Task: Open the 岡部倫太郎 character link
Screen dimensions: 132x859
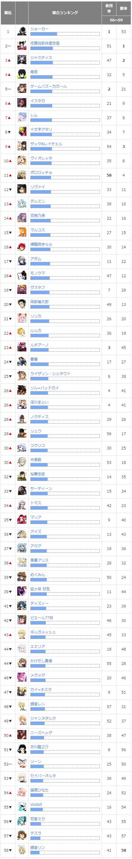Action: pos(39,302)
